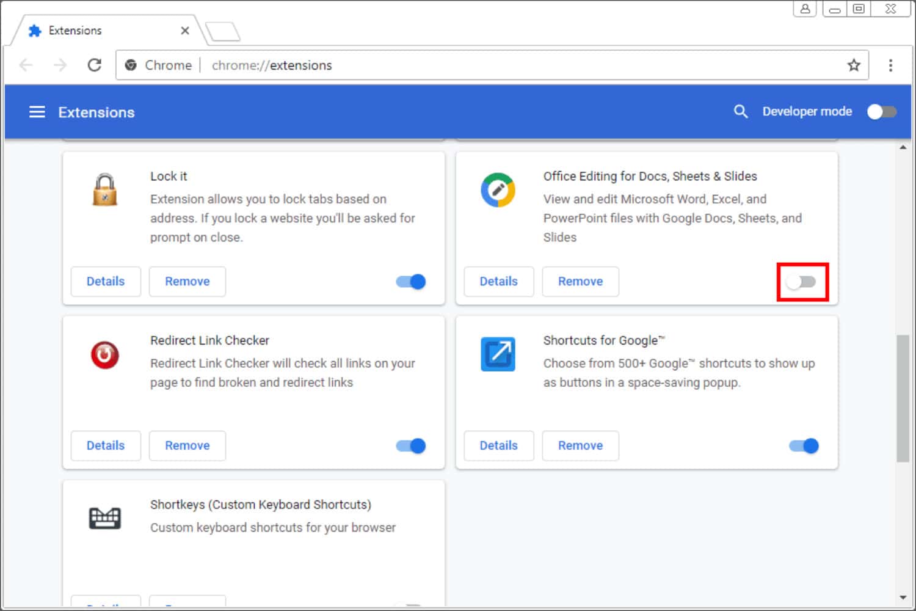Open Details for Lock it

click(x=106, y=282)
